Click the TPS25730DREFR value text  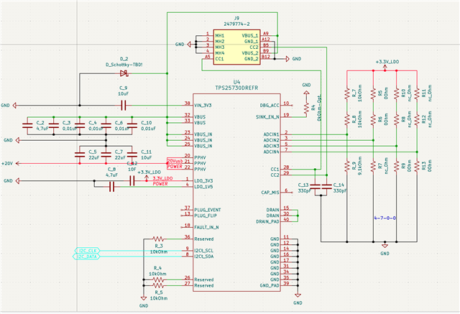coord(236,88)
